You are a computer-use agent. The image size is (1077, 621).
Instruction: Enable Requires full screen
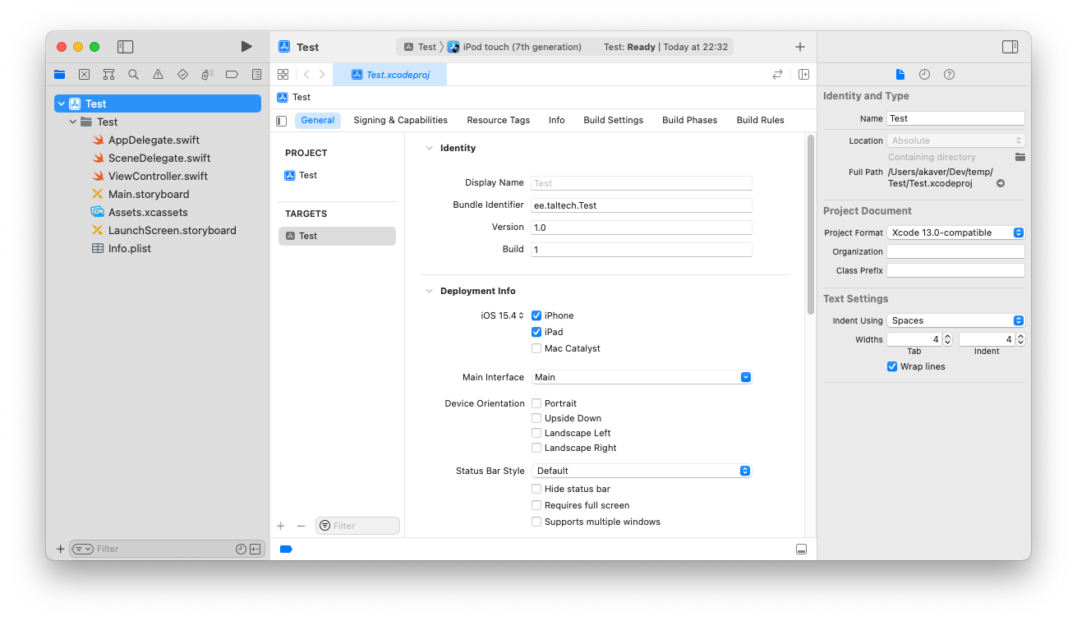click(x=536, y=505)
